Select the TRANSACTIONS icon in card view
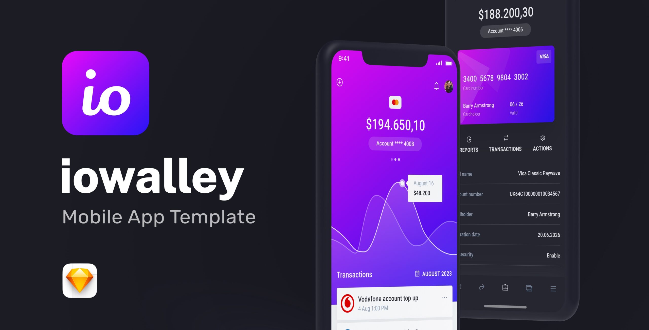 506,138
